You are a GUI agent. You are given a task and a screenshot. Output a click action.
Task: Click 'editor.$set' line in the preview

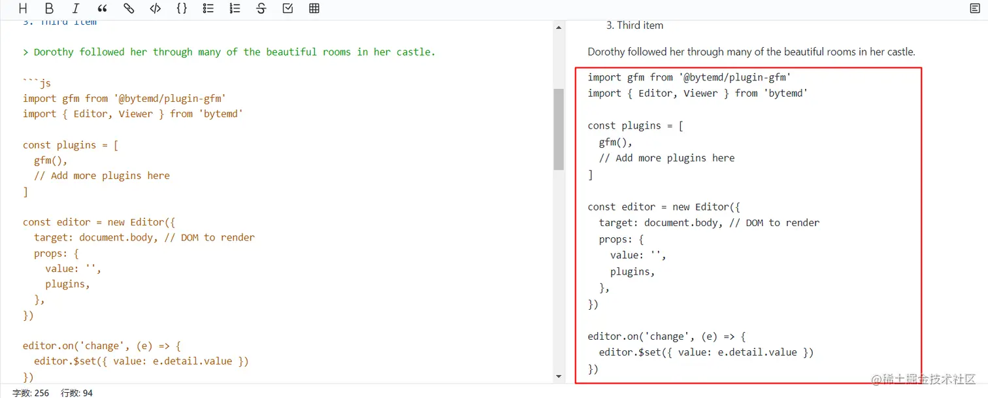click(706, 352)
